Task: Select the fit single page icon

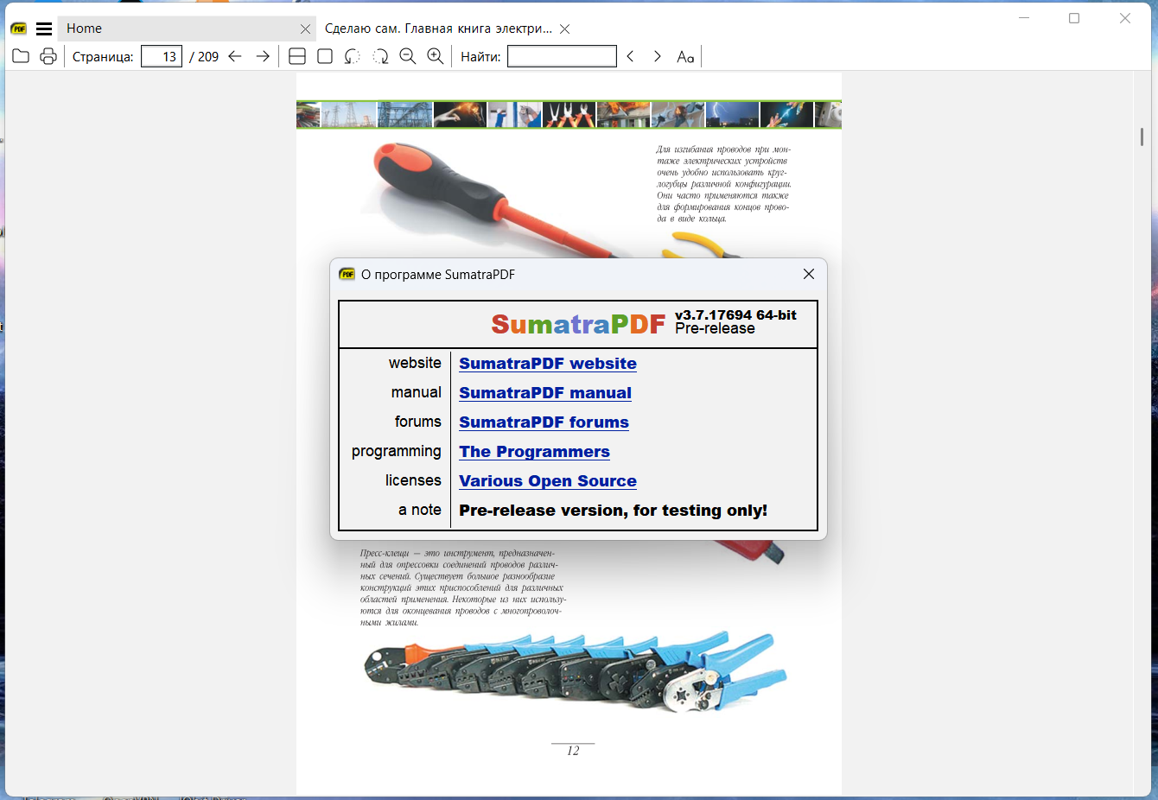Action: click(325, 56)
